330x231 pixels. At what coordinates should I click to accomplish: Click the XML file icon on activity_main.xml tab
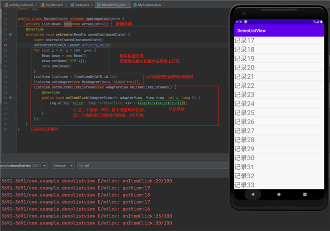[x=7, y=5]
